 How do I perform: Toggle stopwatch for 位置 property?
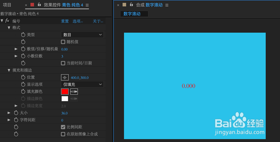[x=23, y=77]
